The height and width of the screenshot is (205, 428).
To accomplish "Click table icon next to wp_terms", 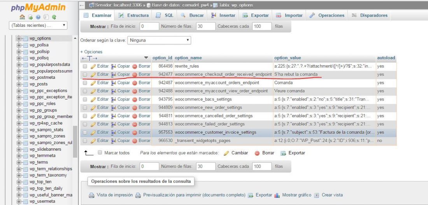I will 26,162.
